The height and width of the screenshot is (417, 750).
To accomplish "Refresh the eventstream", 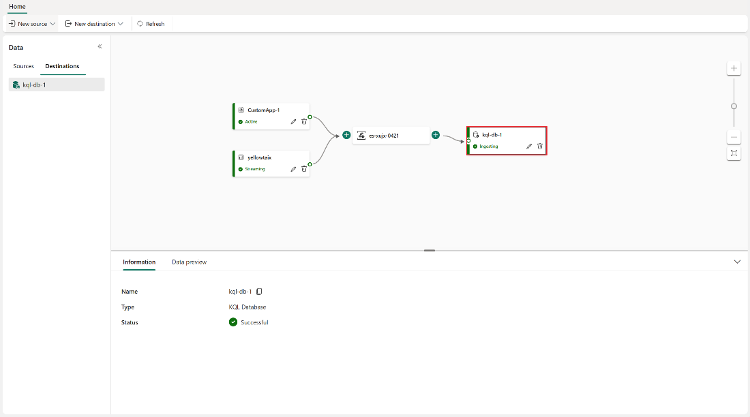I will [151, 24].
